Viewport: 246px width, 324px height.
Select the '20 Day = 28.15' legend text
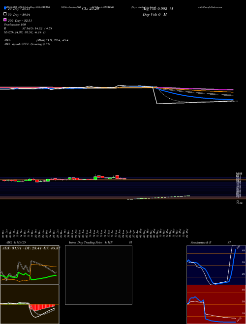(19, 9)
